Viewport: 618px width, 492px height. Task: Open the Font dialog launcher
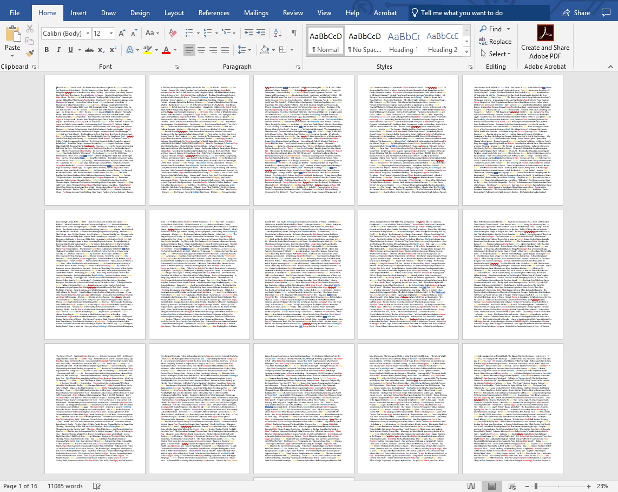click(x=176, y=67)
